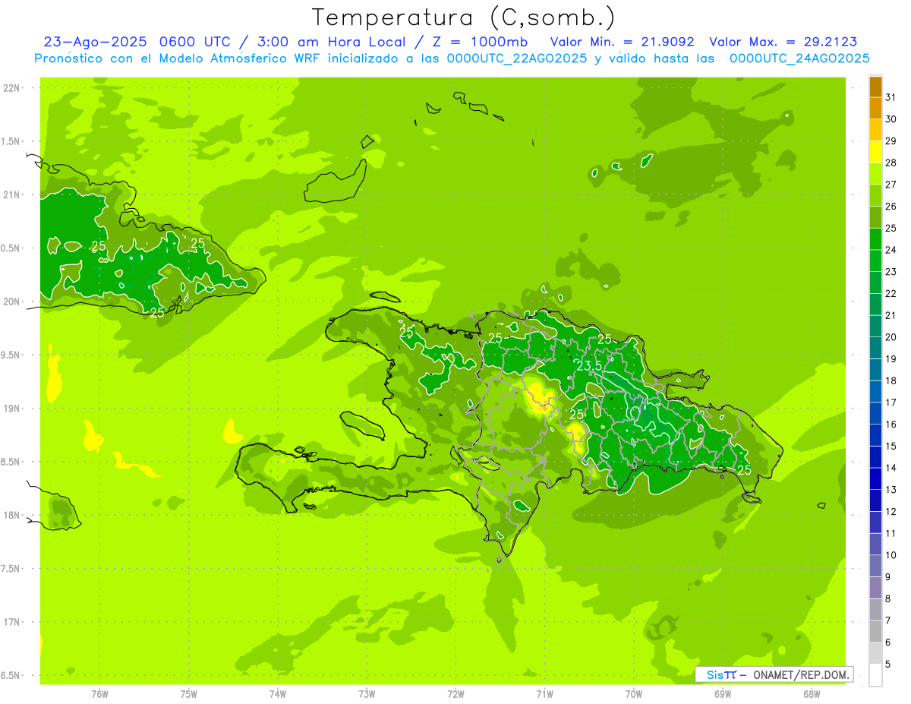Click the "68W" longitude axis label

(x=812, y=694)
